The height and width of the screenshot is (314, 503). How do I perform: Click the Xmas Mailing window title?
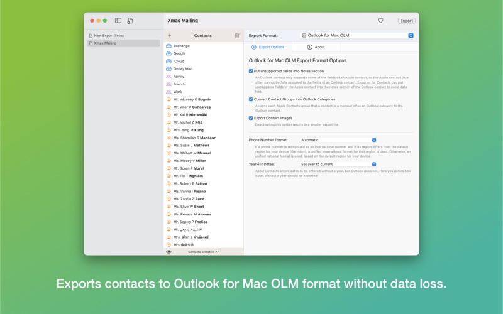tap(182, 21)
